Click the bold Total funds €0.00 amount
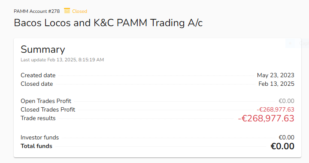The image size is (309, 163). pos(282,146)
